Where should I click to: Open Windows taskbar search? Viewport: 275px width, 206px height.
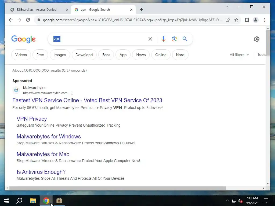tap(19, 201)
